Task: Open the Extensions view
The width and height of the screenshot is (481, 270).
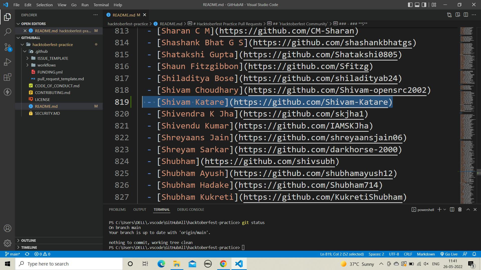Action: (x=8, y=77)
